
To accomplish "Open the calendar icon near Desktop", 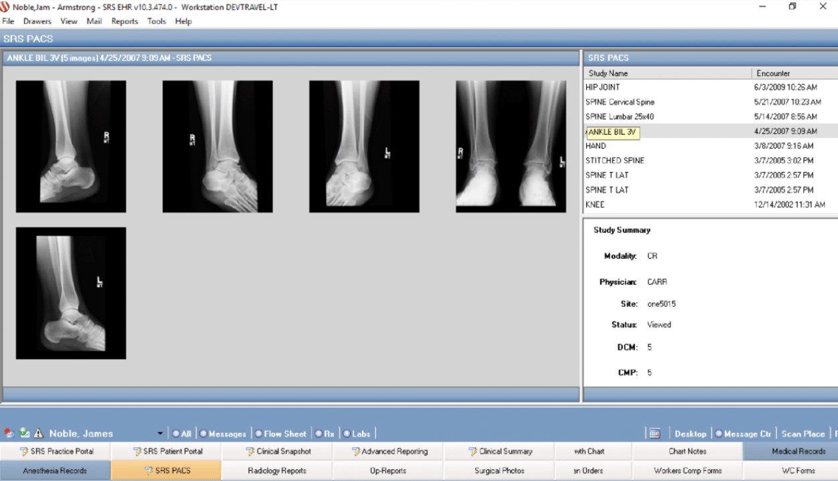I will click(x=654, y=433).
